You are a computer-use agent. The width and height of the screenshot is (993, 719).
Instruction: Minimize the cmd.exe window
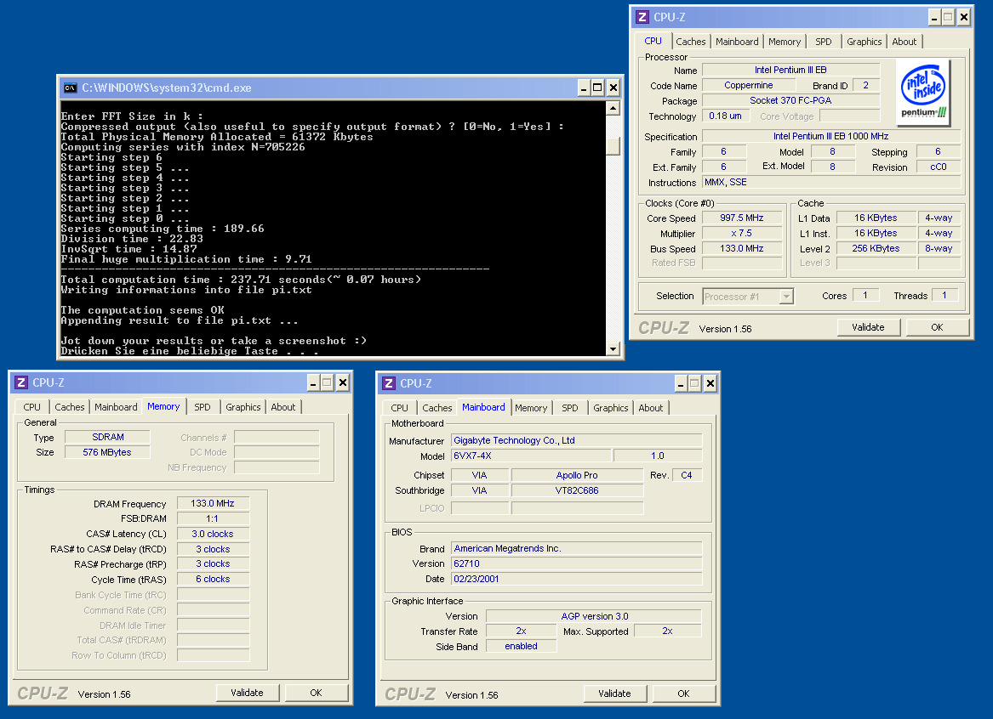(584, 88)
